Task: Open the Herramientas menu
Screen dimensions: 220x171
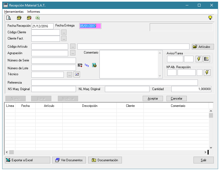Action: tap(14, 12)
